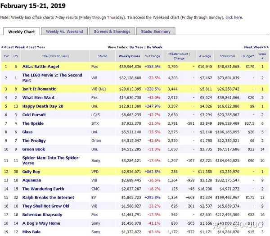
Task: Follow the 'click here' weekend chart link
Action: [234, 18]
